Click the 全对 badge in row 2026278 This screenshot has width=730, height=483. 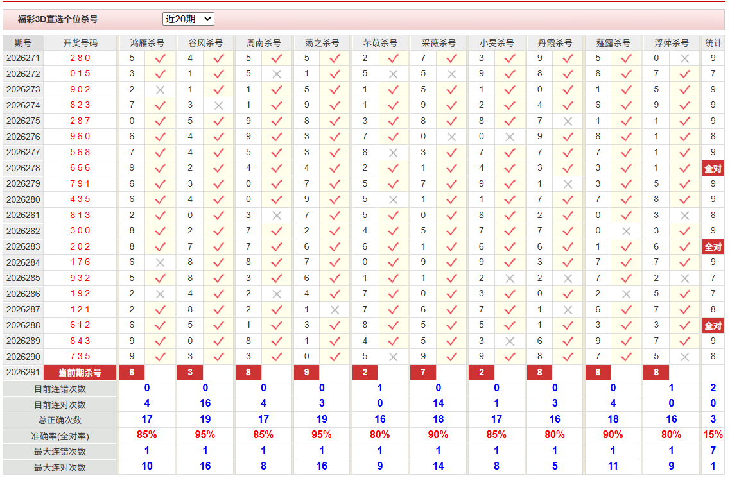pos(713,169)
